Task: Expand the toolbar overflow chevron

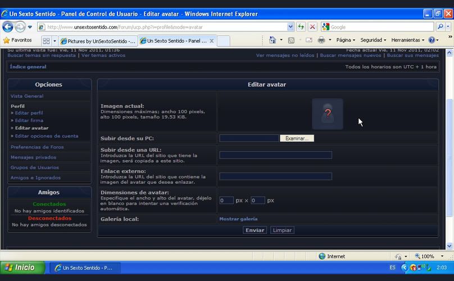Action: [x=450, y=37]
